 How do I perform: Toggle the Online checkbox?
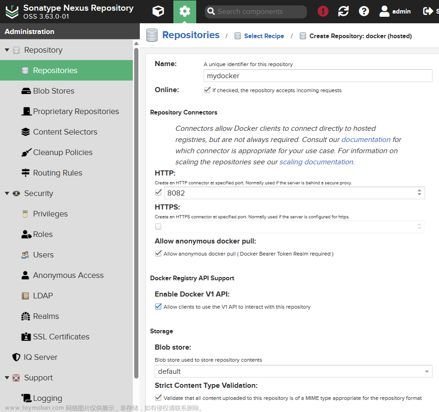207,90
